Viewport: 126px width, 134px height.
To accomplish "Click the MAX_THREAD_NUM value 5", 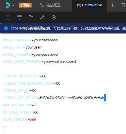I will pos(35,105).
